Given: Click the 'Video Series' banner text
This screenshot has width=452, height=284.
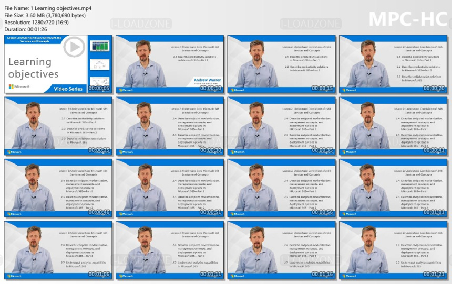Looking at the screenshot, I should (68, 89).
